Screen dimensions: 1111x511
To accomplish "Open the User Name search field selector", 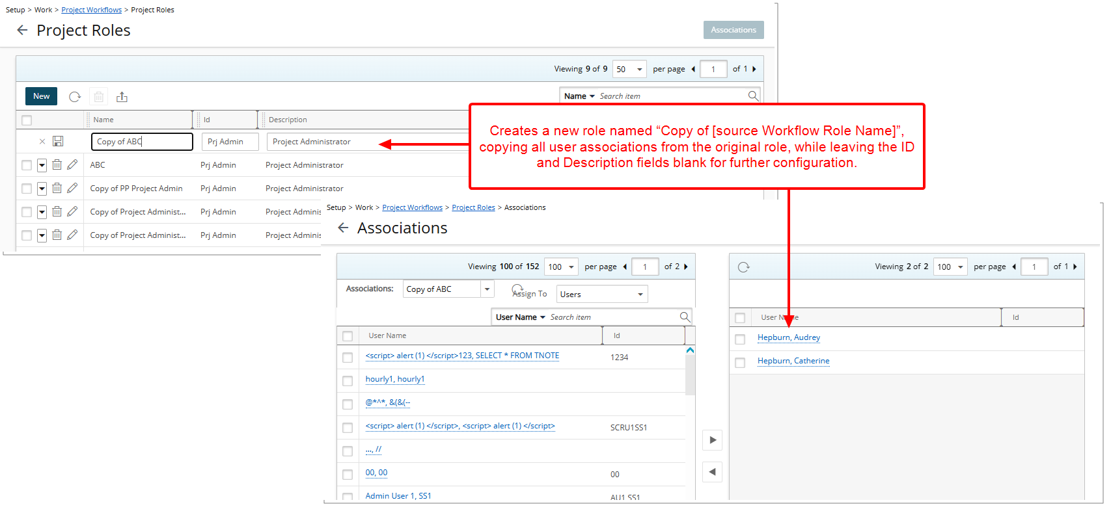I will [521, 317].
